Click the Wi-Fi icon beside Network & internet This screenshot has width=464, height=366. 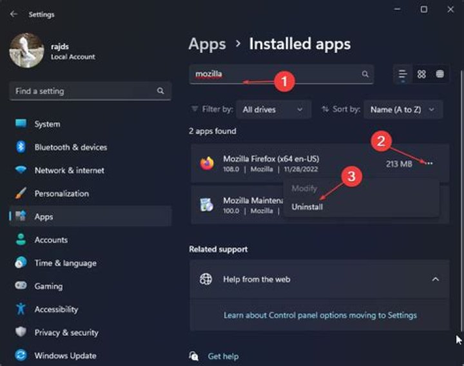click(21, 170)
